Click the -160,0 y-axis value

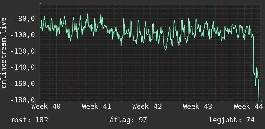[x=23, y=84]
